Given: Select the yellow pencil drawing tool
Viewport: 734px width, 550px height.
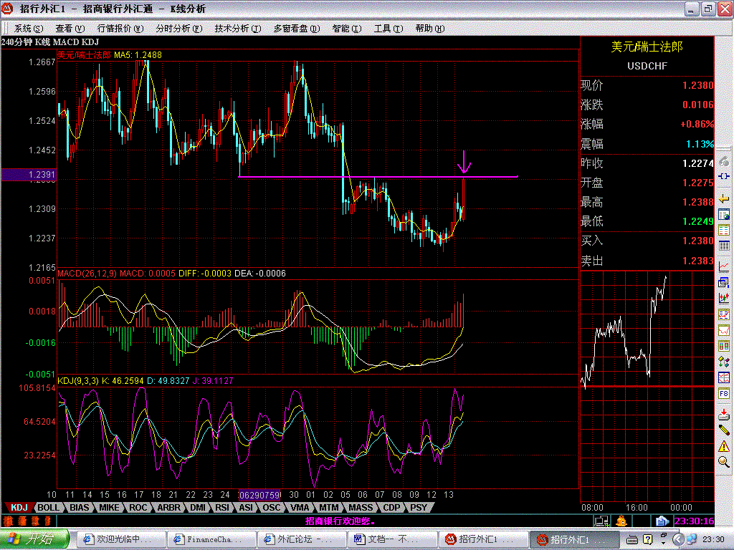Looking at the screenshot, I should (724, 429).
